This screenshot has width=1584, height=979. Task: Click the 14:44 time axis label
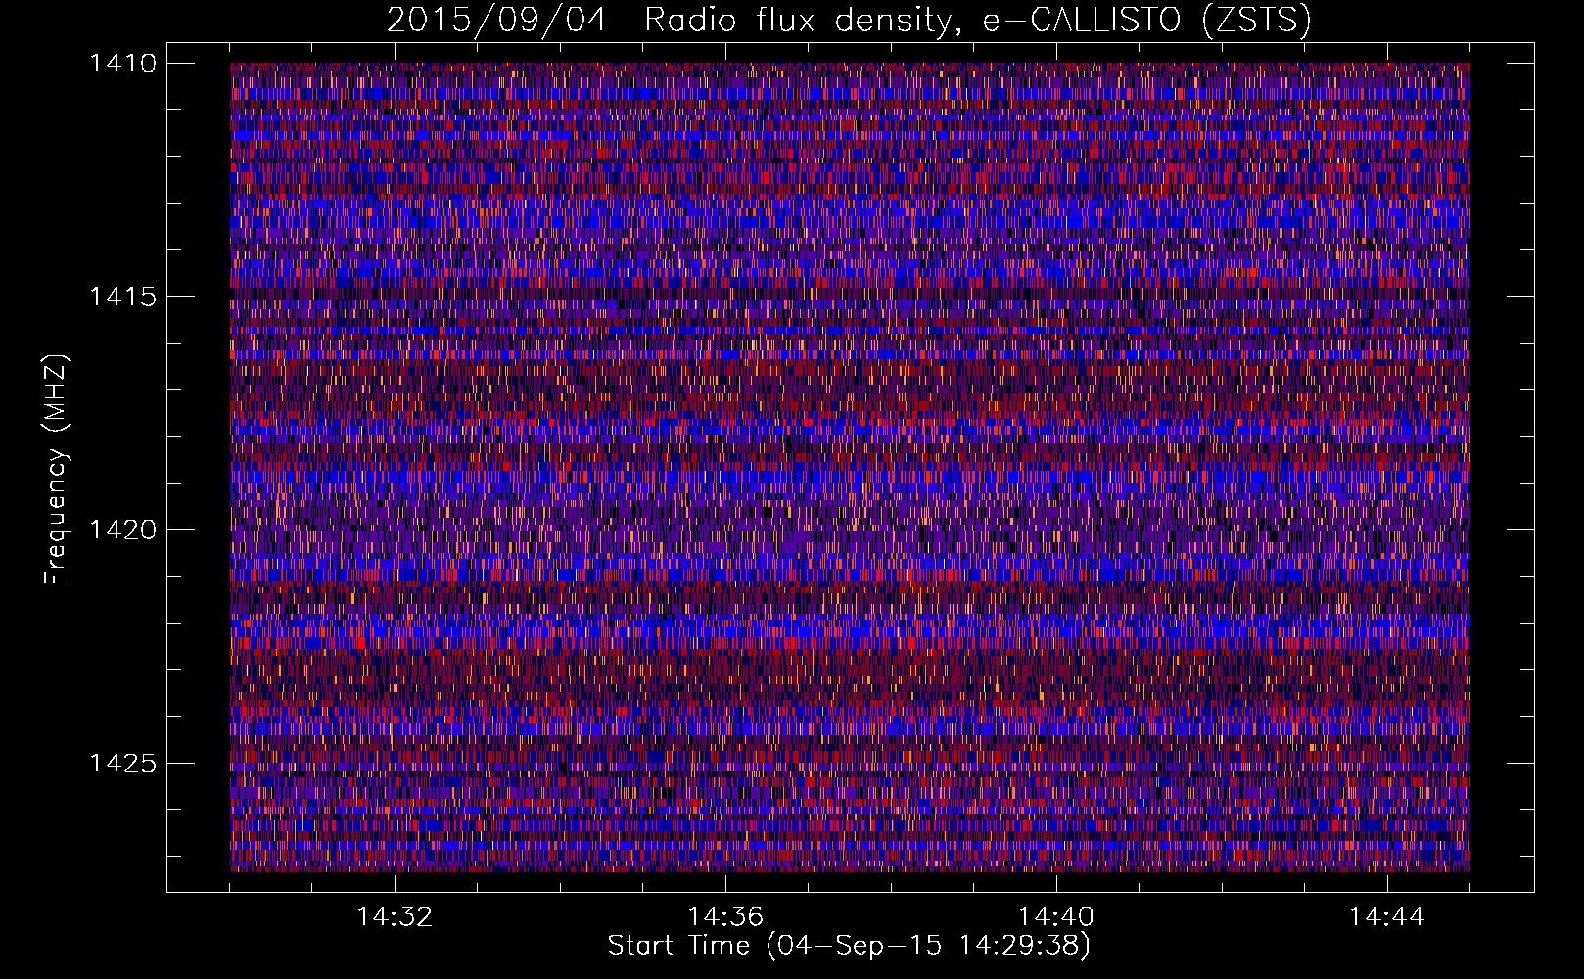click(x=1387, y=917)
